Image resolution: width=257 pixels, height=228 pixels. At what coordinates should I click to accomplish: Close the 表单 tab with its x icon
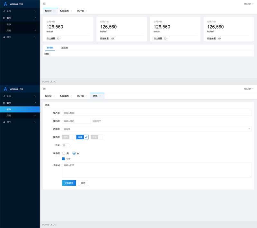(x=100, y=96)
